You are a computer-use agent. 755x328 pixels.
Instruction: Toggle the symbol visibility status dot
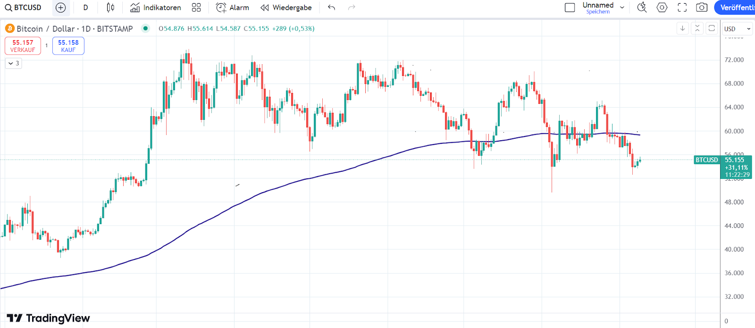145,28
